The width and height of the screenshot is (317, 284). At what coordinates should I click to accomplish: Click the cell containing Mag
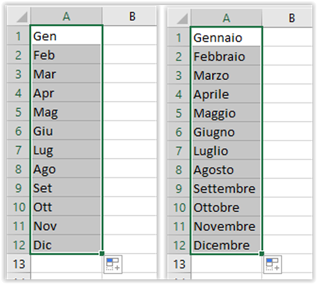(x=67, y=112)
